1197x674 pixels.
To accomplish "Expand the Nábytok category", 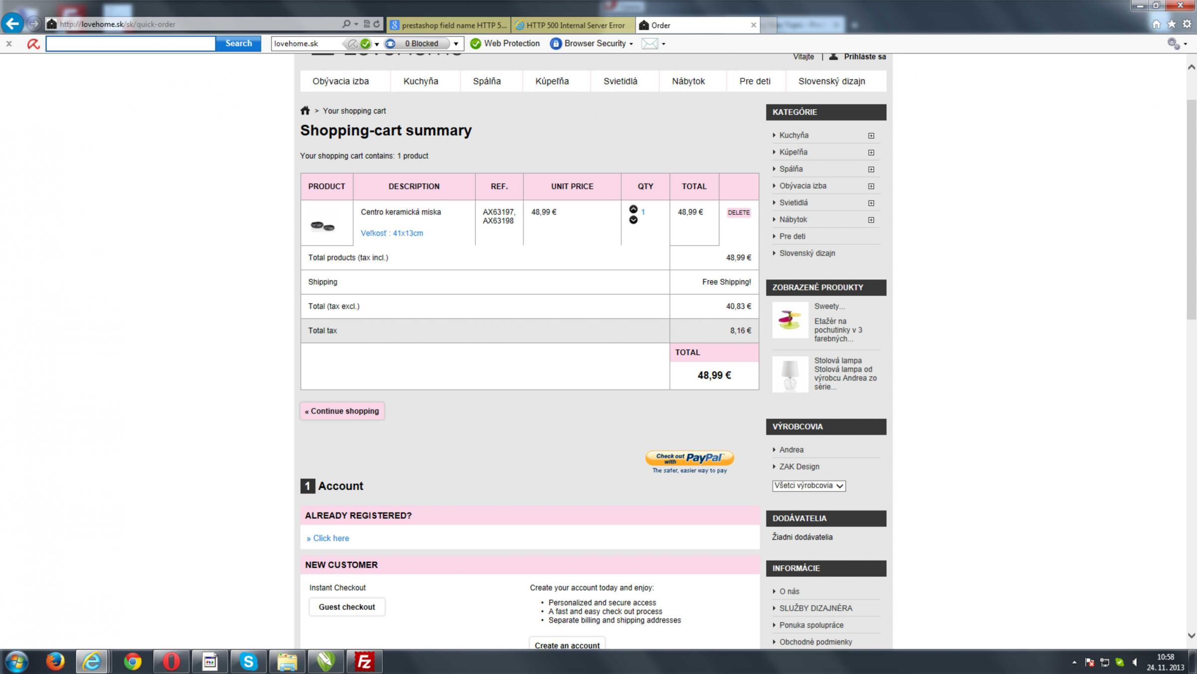I will coord(871,220).
